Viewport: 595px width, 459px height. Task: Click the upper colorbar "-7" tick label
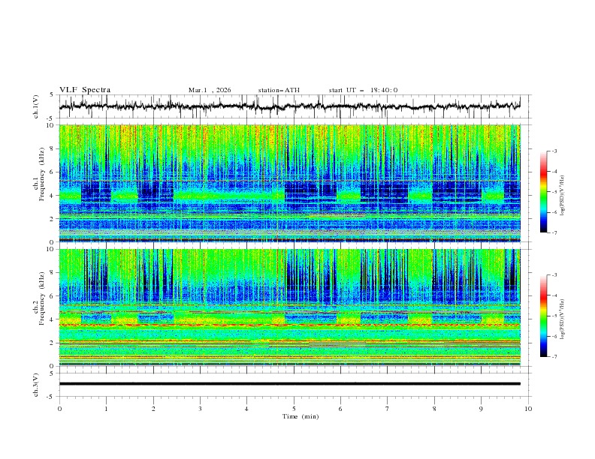pos(554,232)
